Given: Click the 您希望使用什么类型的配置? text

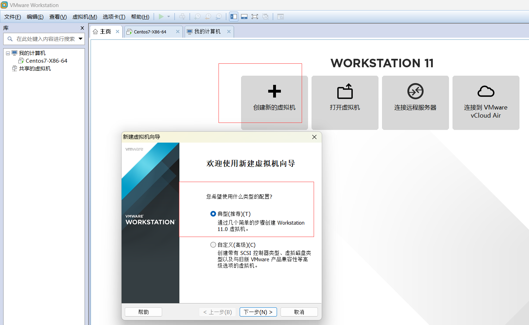Looking at the screenshot, I should (239, 196).
